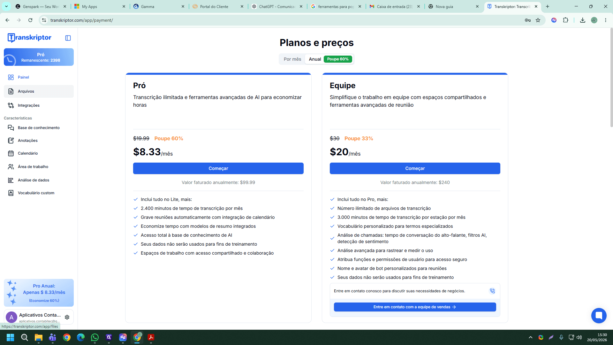Open browser extensions puzzle icon
613x345 pixels.
pos(565,20)
